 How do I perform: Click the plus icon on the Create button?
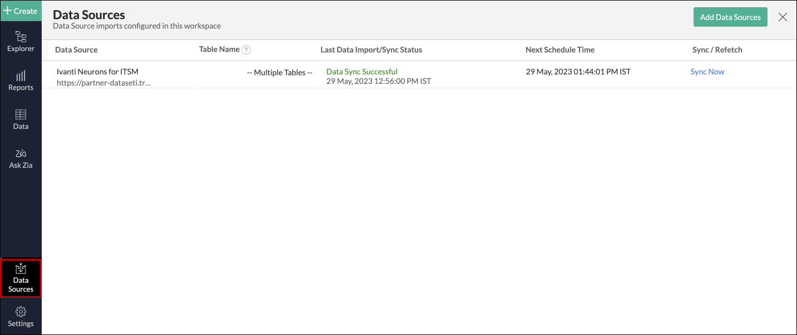pyautogui.click(x=8, y=11)
